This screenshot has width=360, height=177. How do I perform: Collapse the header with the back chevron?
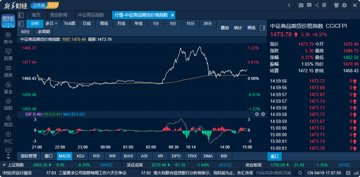[289, 5]
